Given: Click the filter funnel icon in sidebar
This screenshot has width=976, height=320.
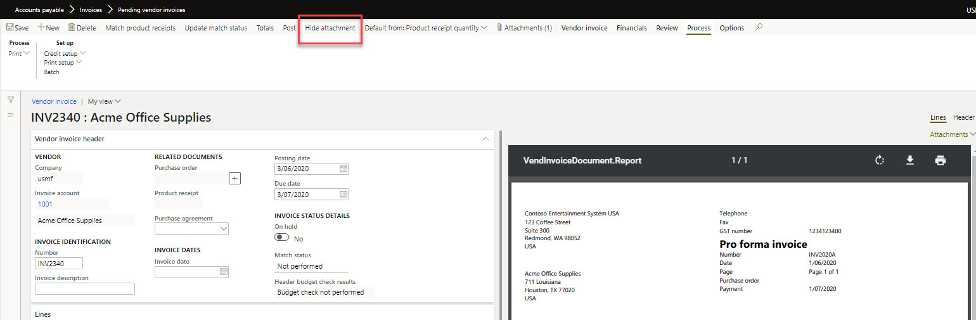Looking at the screenshot, I should pyautogui.click(x=11, y=99).
